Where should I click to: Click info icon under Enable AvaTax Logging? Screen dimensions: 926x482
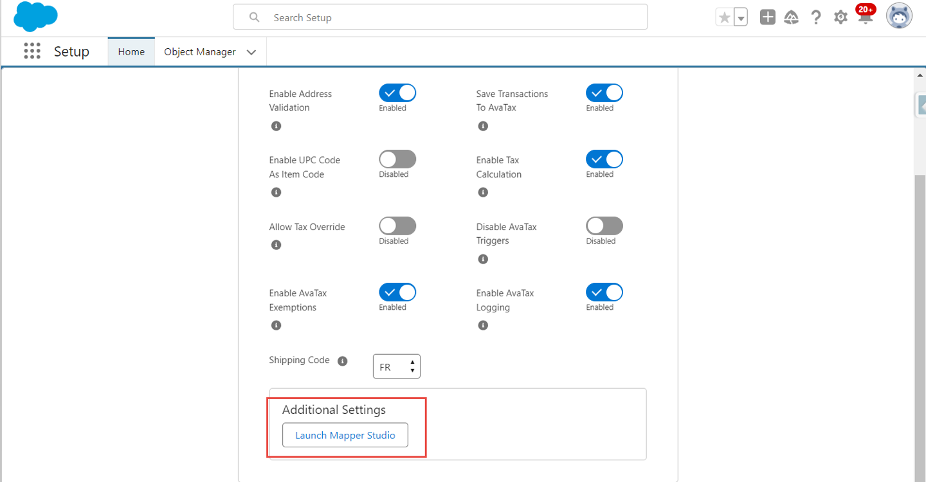(x=484, y=325)
